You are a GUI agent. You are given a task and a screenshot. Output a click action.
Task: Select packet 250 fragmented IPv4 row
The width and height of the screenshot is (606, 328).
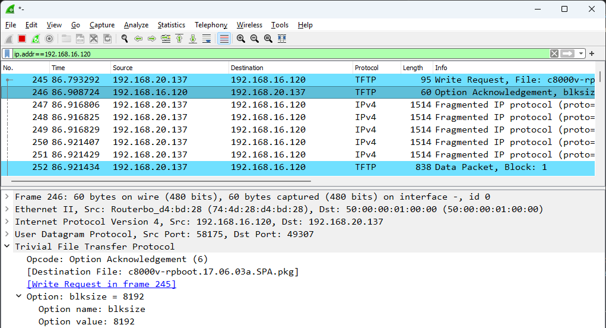click(x=298, y=143)
